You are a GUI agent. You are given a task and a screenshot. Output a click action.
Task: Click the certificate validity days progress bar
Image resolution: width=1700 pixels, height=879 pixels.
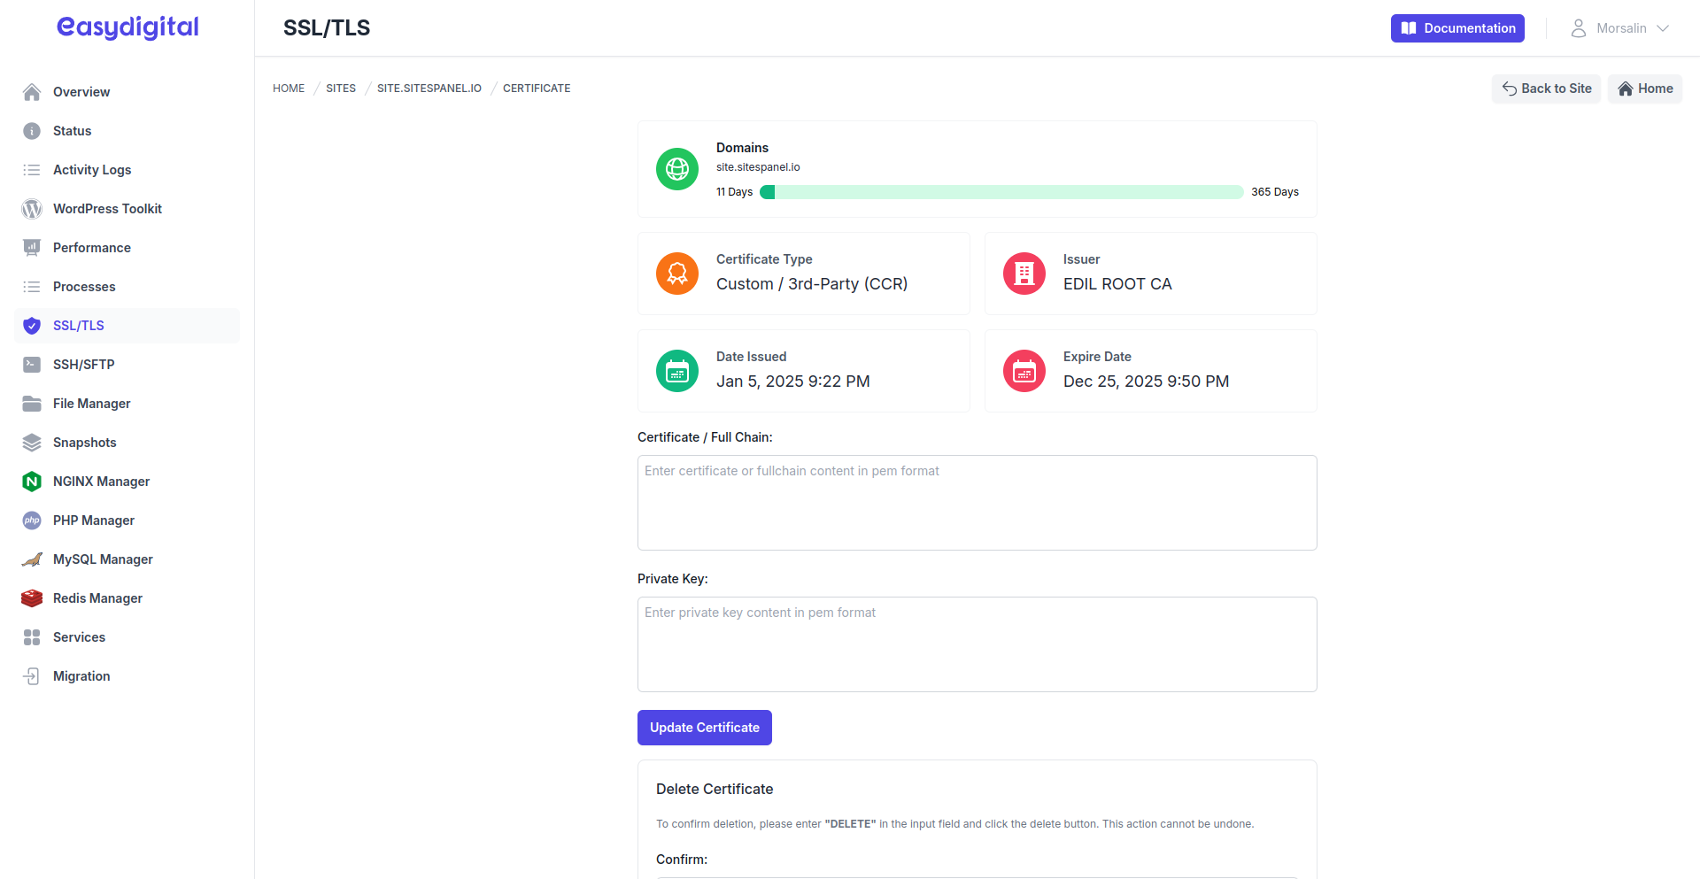pyautogui.click(x=1001, y=192)
